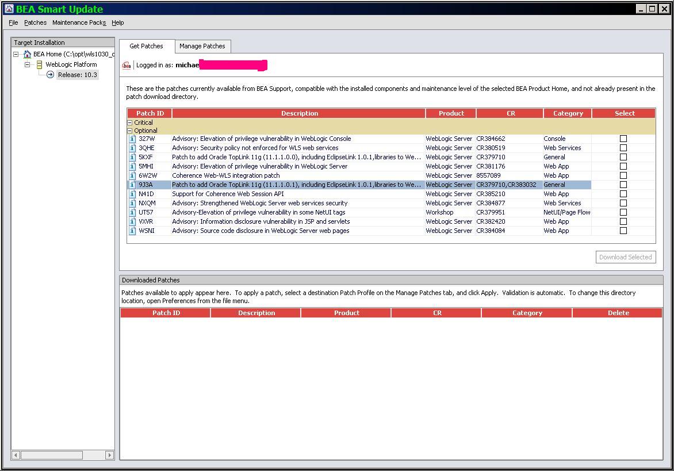Click the CR header in Downloaded Patches

(436, 313)
